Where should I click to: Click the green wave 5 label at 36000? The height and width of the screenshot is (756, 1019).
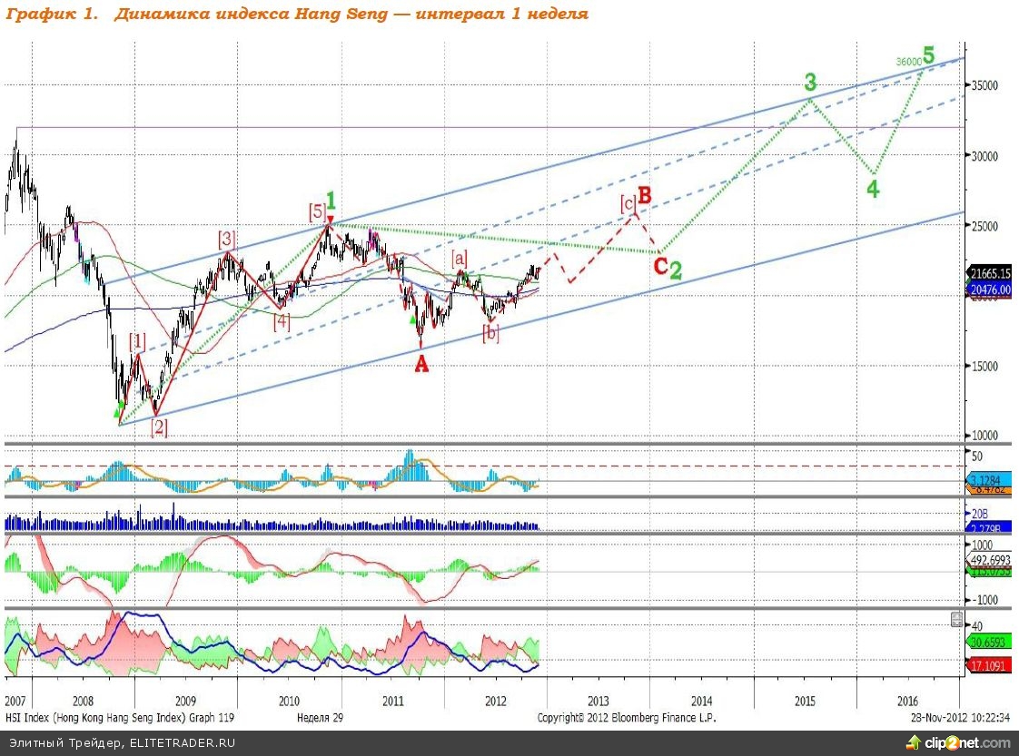(928, 54)
